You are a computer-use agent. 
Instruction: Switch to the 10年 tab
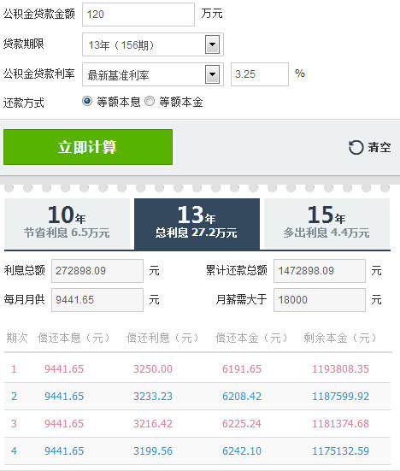[68, 224]
